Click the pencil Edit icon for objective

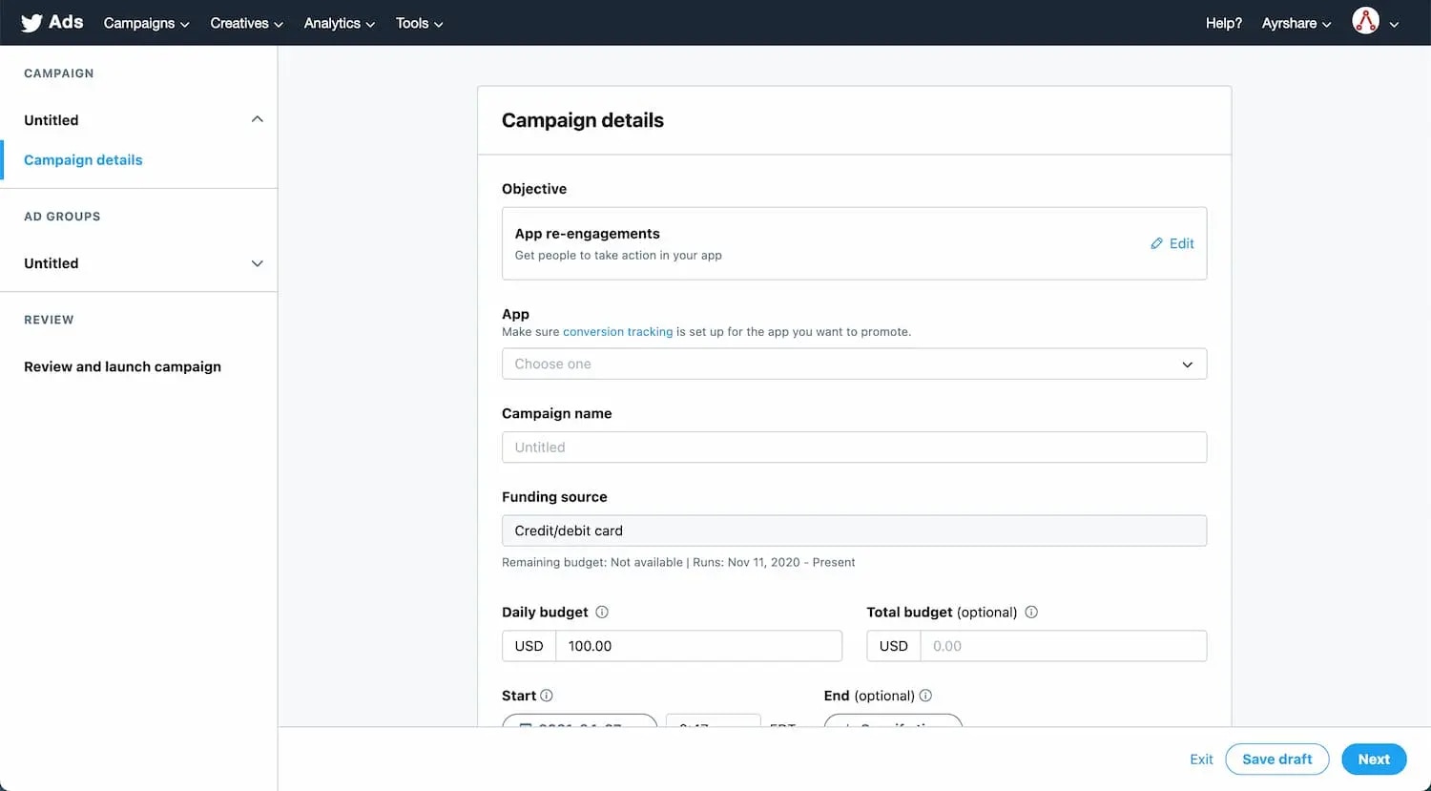(1156, 243)
